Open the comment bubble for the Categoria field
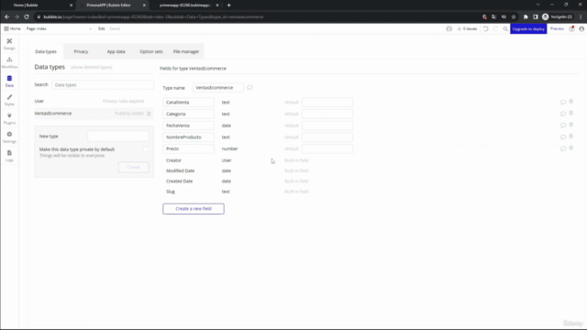Viewport: 587px width, 330px height. point(562,114)
